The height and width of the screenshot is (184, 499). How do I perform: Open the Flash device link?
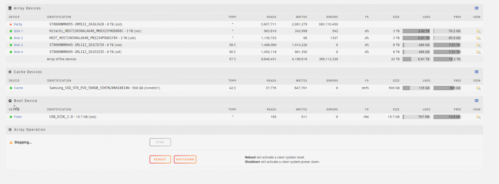click(x=18, y=117)
